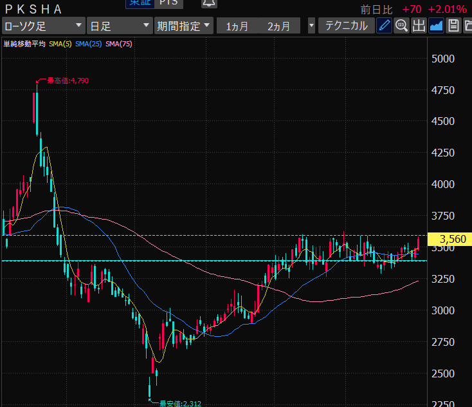The width and height of the screenshot is (472, 407).
Task: Click the 3000 price axis label
Action: click(x=443, y=310)
